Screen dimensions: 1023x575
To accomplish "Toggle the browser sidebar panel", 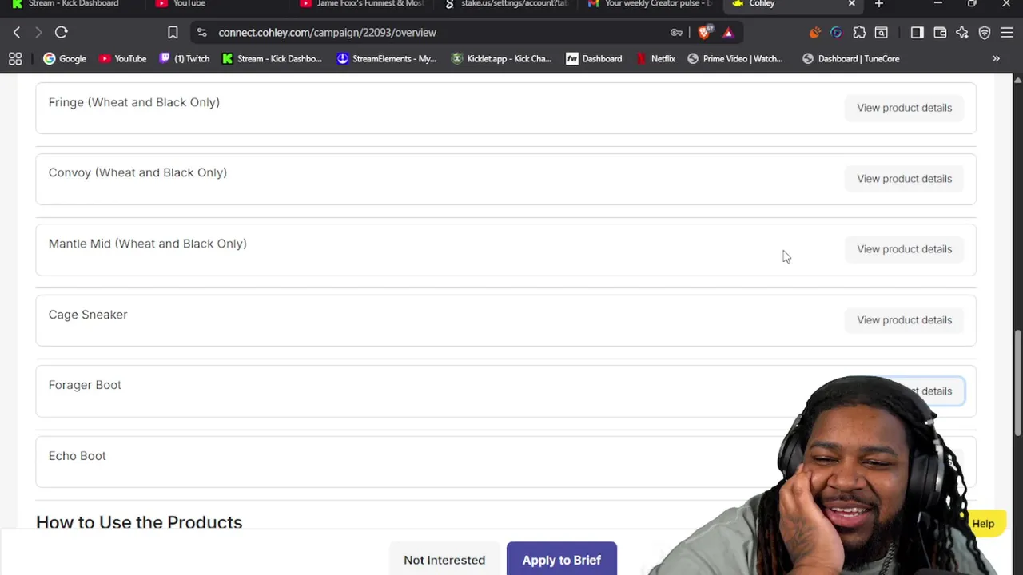I will pyautogui.click(x=917, y=33).
